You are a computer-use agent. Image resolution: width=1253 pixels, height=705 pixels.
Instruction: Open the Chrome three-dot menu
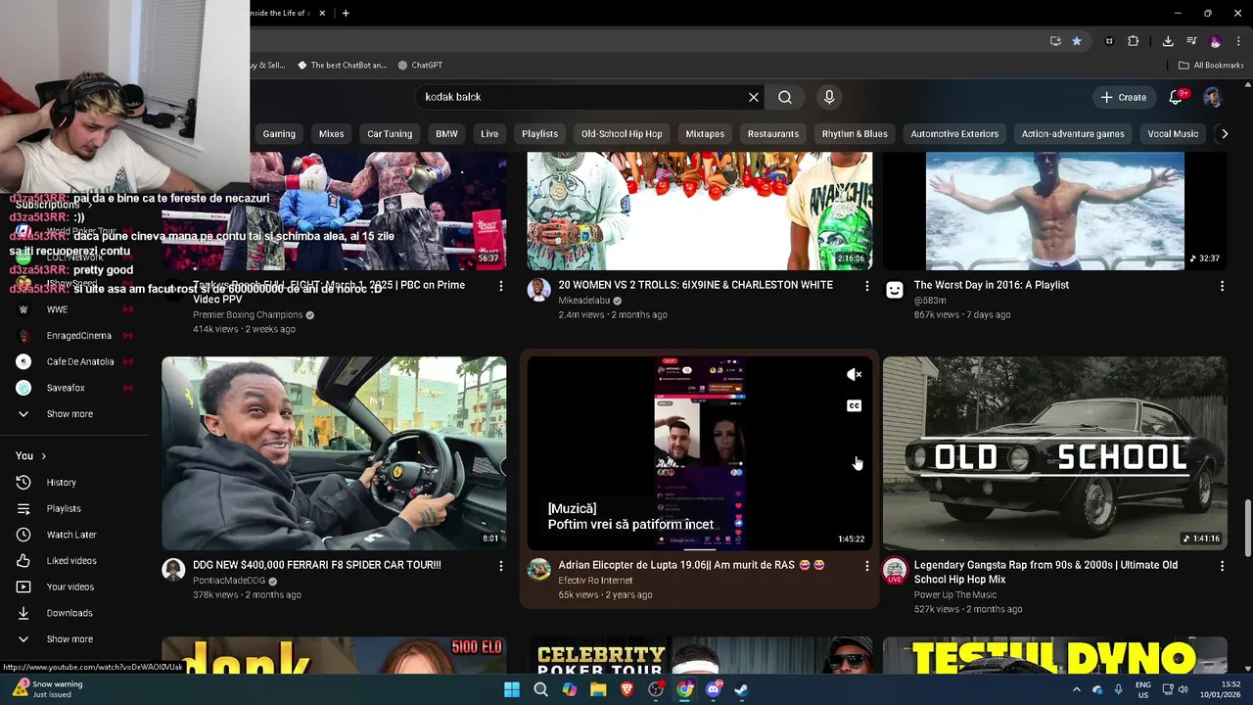coord(1239,41)
